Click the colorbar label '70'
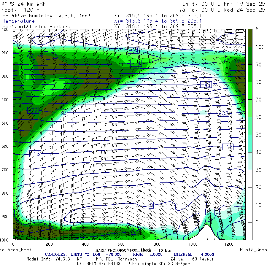Viewport: 267px width, 267px height. (258, 100)
